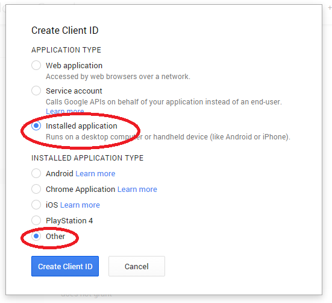The height and width of the screenshot is (303, 332).
Task: Select the Web application radio button
Action: tap(36, 65)
